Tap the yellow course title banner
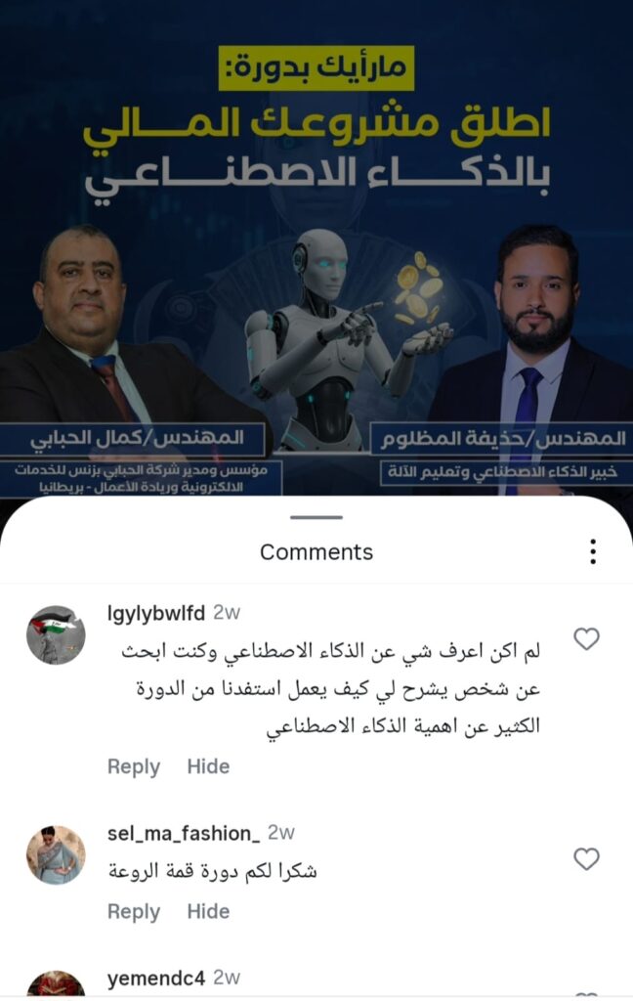 316,67
